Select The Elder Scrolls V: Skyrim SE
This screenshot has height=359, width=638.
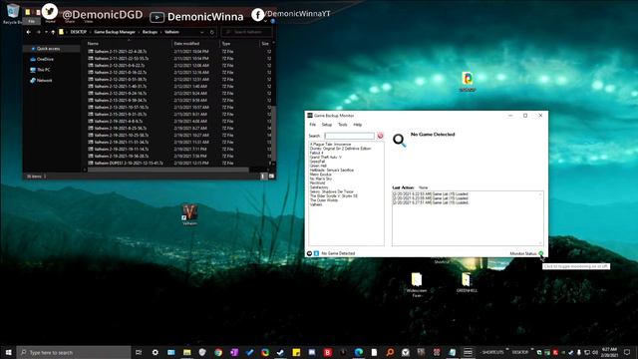pos(334,195)
